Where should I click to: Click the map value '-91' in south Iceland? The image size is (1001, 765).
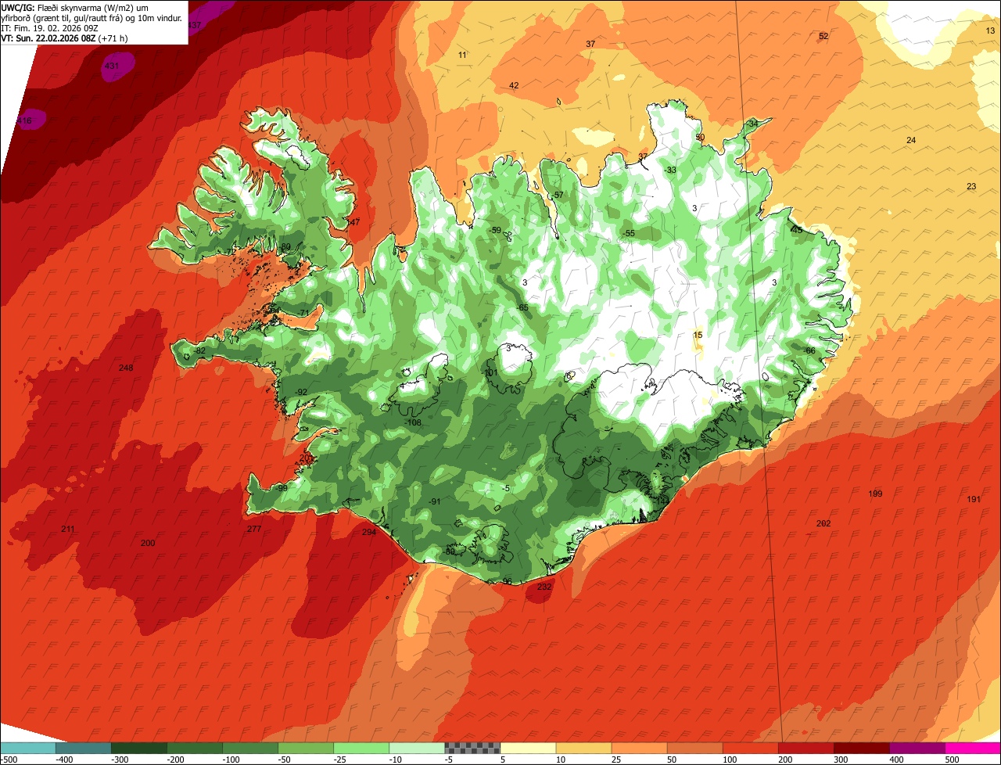435,501
